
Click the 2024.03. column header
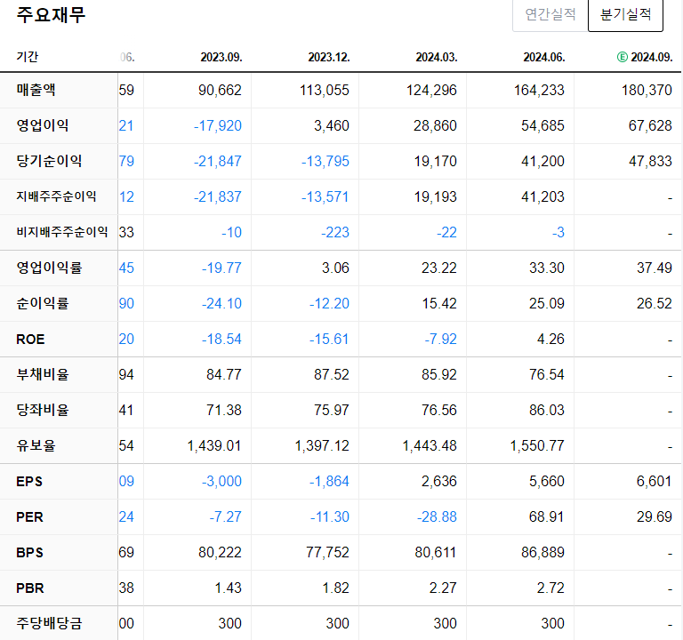coord(437,57)
